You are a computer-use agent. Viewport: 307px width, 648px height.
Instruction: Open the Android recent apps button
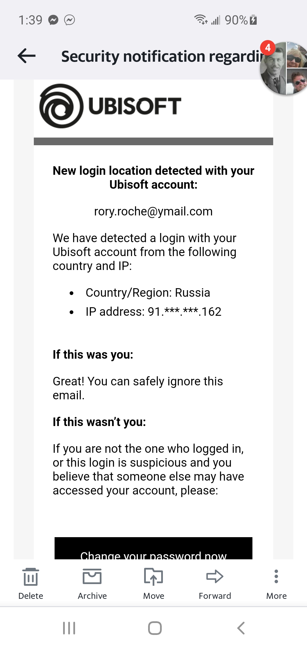pos(69,628)
